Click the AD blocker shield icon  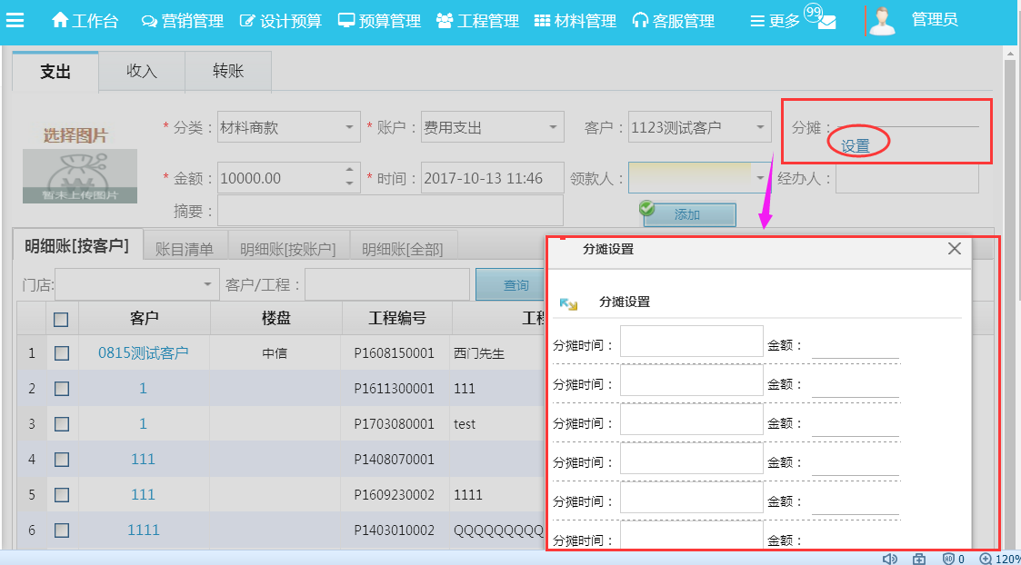(x=948, y=559)
